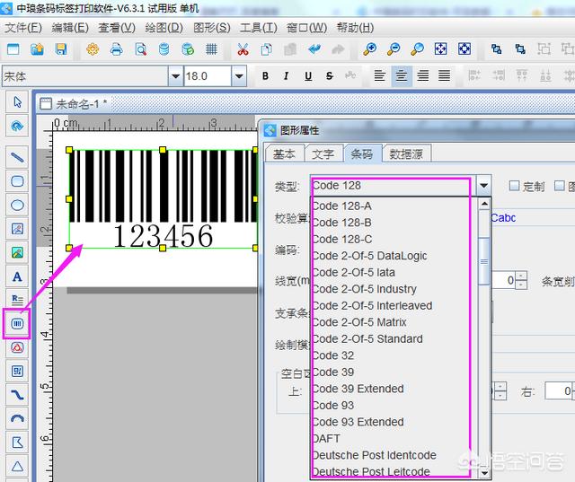The height and width of the screenshot is (482, 575).
Task: Open the 图形(S) menu
Action: click(212, 28)
